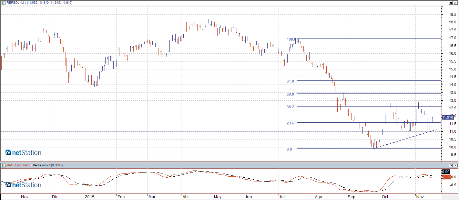Image resolution: width=459 pixels, height=200 pixels.
Task: Click the 9.5 price axis label
Action: (x=453, y=155)
